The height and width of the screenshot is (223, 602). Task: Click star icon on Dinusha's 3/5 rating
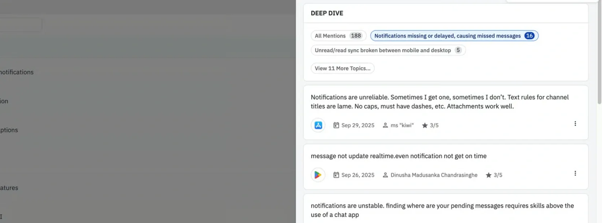coord(488,175)
